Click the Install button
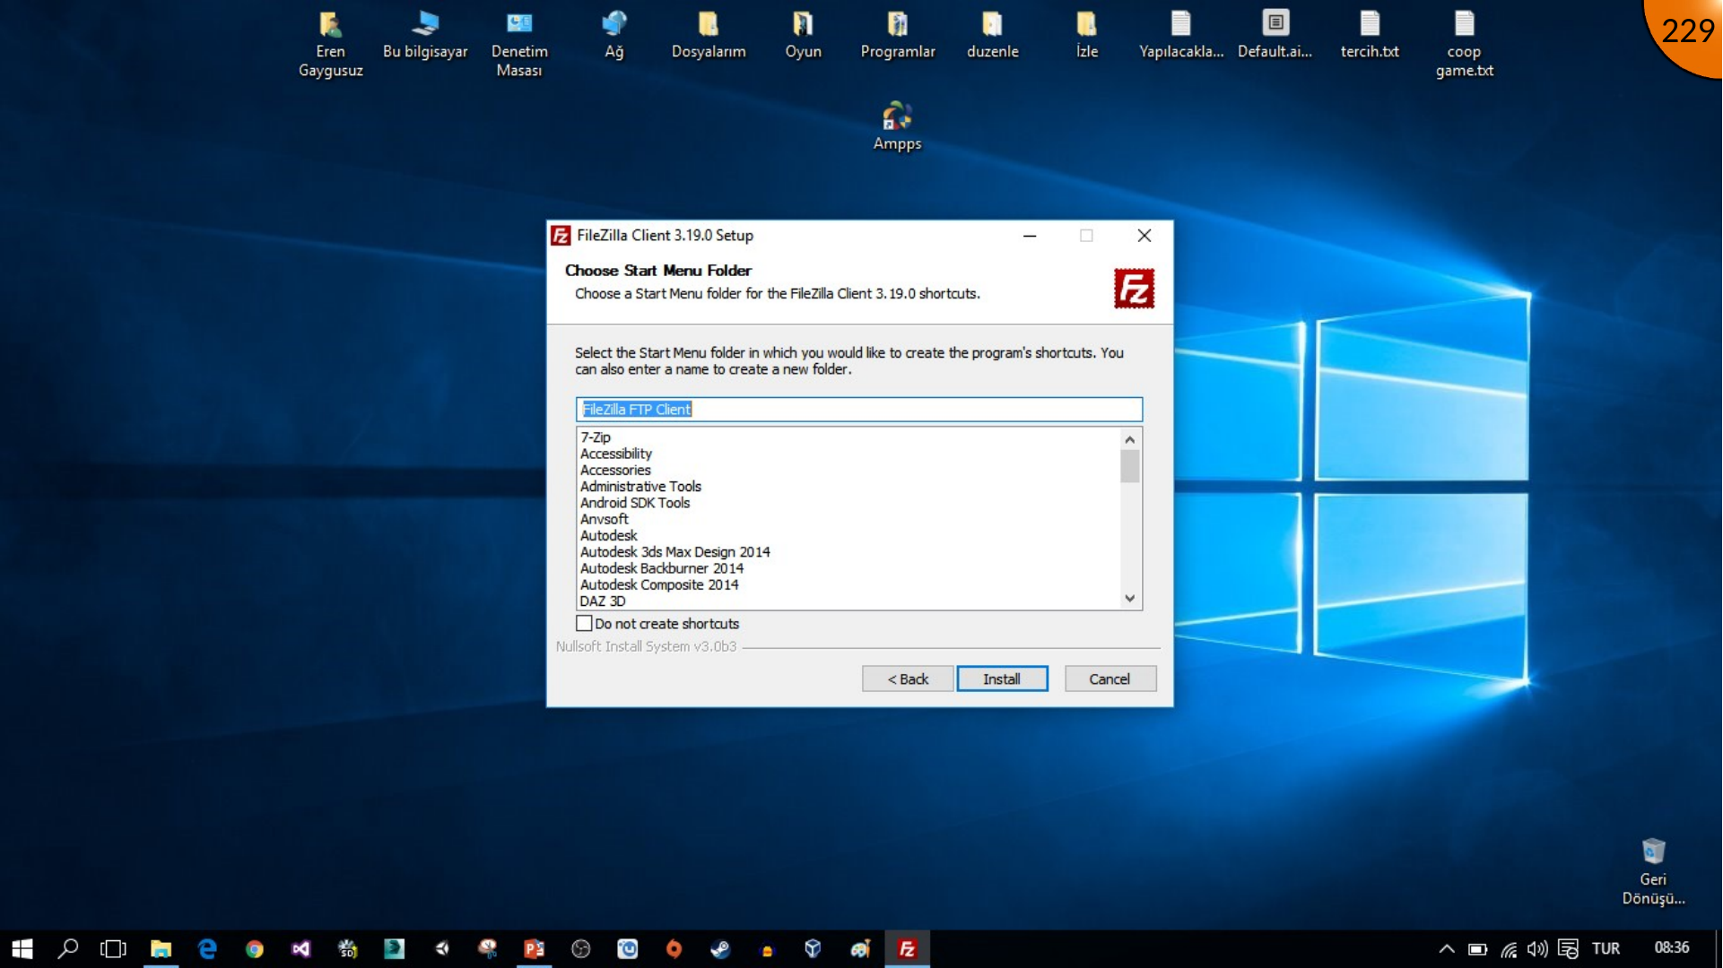This screenshot has width=1723, height=968. [x=1002, y=678]
